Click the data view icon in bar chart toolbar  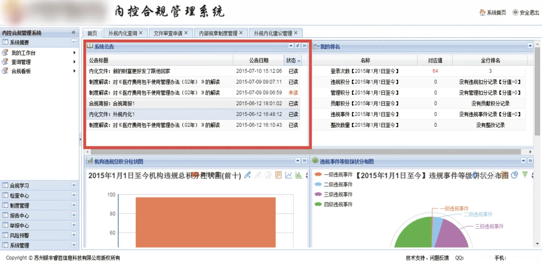tap(278, 175)
